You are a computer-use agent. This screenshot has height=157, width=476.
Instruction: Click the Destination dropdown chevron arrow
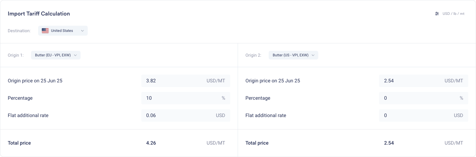[x=82, y=31]
